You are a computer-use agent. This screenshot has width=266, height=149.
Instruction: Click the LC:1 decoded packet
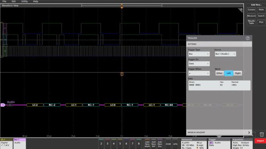74,105
